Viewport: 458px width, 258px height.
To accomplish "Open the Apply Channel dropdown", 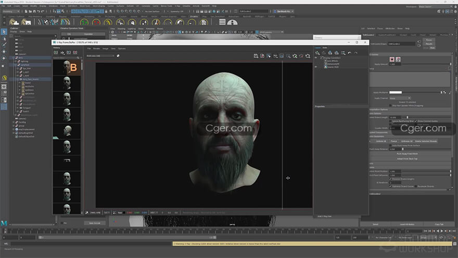I will (400, 97).
